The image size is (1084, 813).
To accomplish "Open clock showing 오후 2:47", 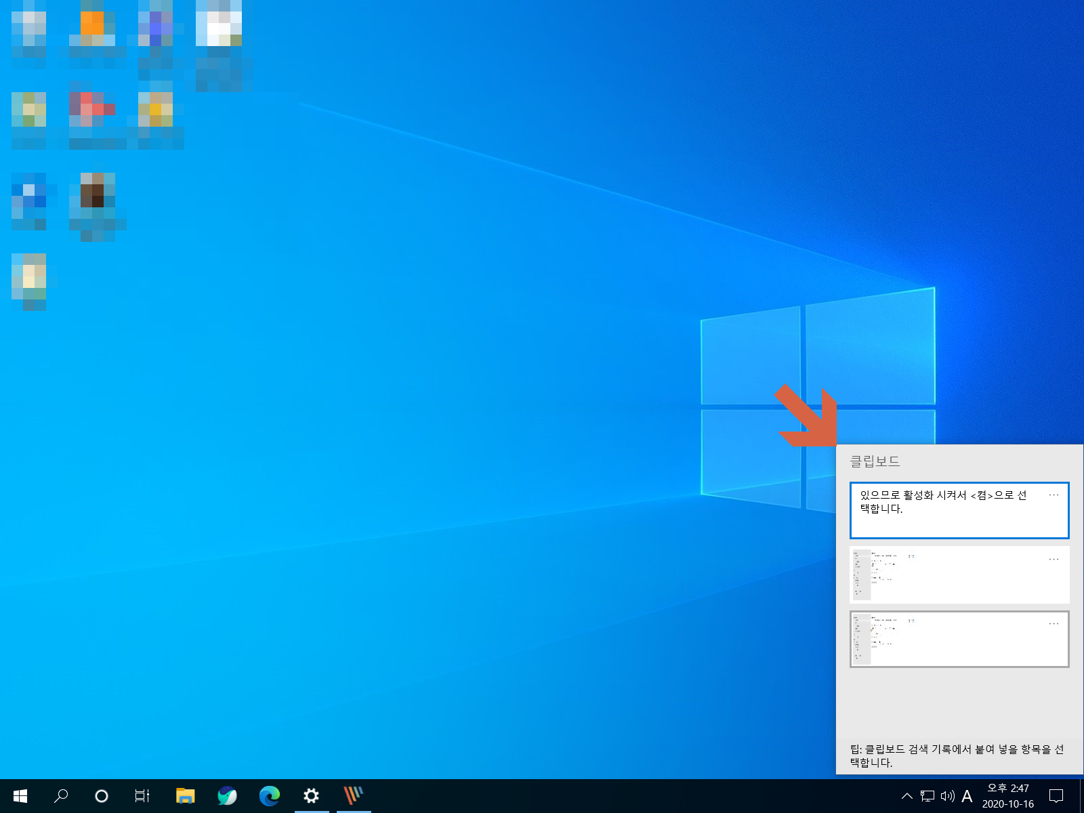I will click(x=1008, y=796).
